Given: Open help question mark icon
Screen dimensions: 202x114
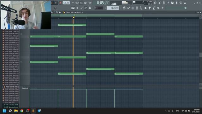Looking at the screenshot, I should coord(168,3).
